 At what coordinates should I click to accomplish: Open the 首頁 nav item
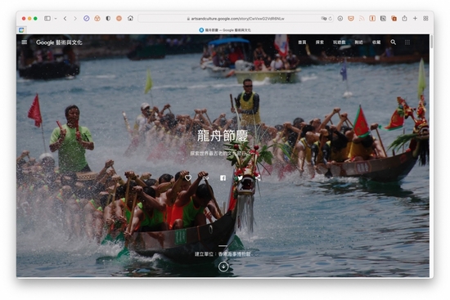click(x=302, y=43)
